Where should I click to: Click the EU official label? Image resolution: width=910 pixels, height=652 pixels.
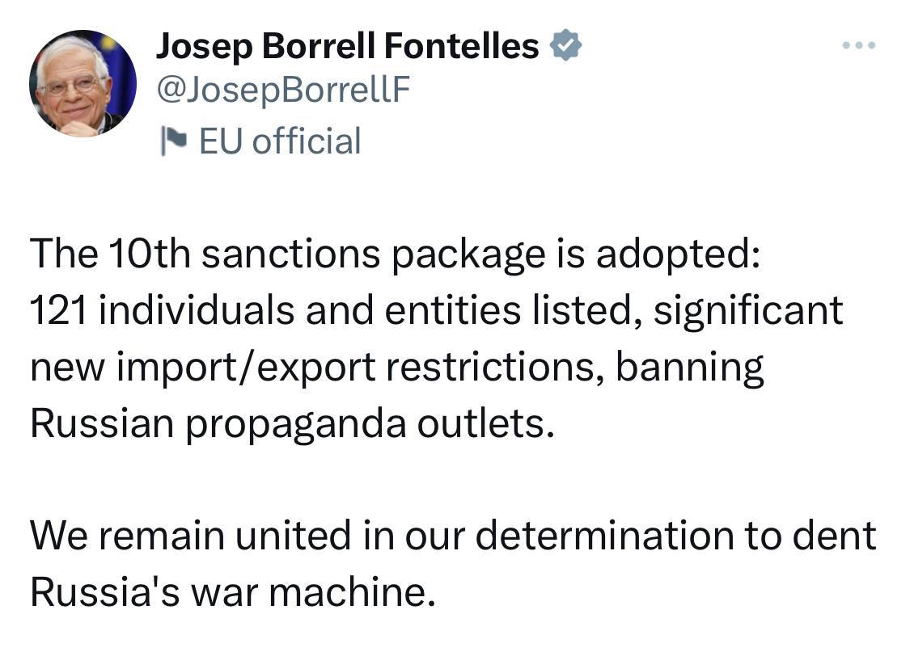279,141
